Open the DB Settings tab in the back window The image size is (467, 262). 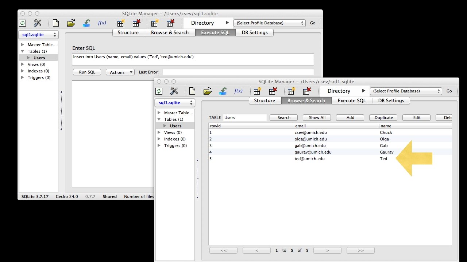coord(255,32)
